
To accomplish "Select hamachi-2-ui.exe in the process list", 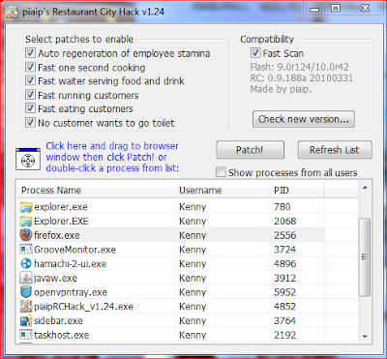I will 70,264.
